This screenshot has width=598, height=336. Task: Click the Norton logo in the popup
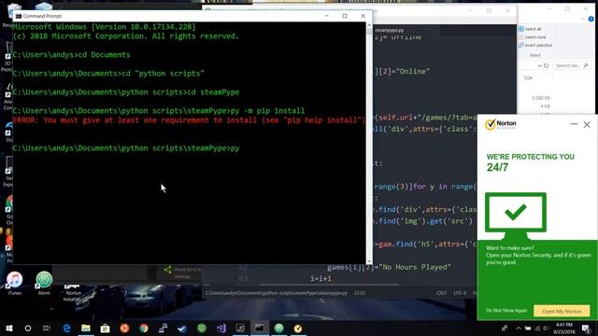(x=501, y=124)
